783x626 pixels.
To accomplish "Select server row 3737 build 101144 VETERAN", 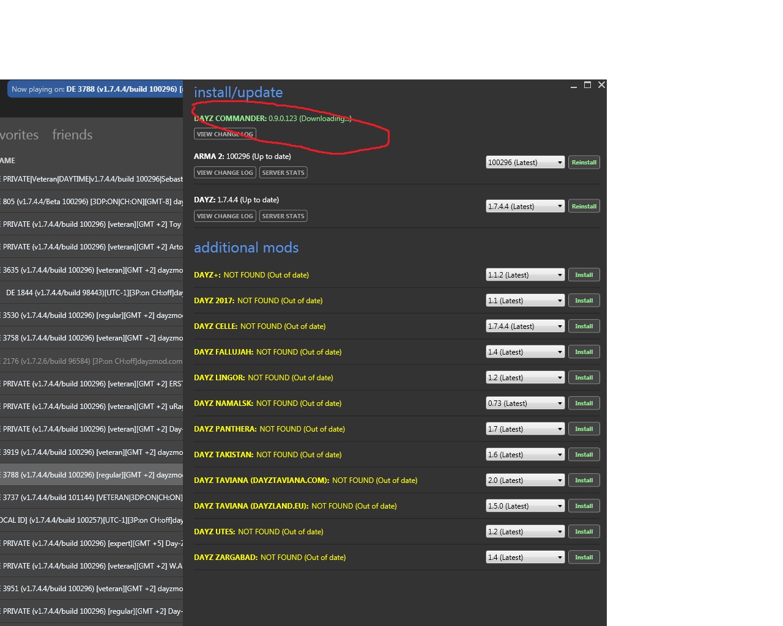I will [91, 498].
